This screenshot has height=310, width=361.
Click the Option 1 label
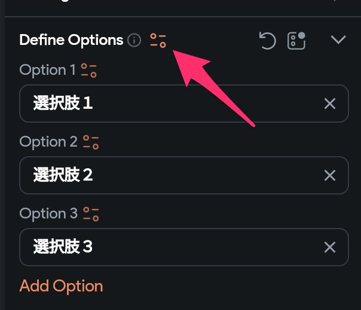tap(48, 70)
